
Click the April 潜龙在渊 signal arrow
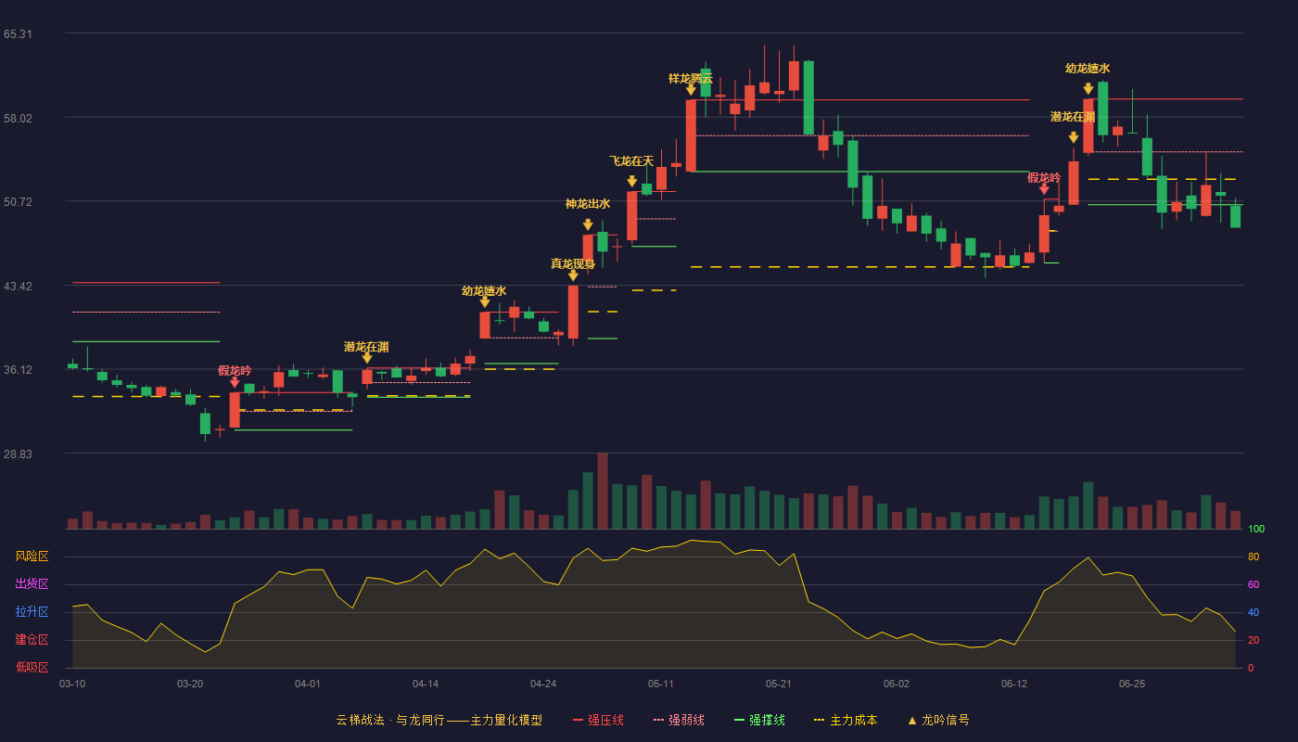(x=367, y=358)
